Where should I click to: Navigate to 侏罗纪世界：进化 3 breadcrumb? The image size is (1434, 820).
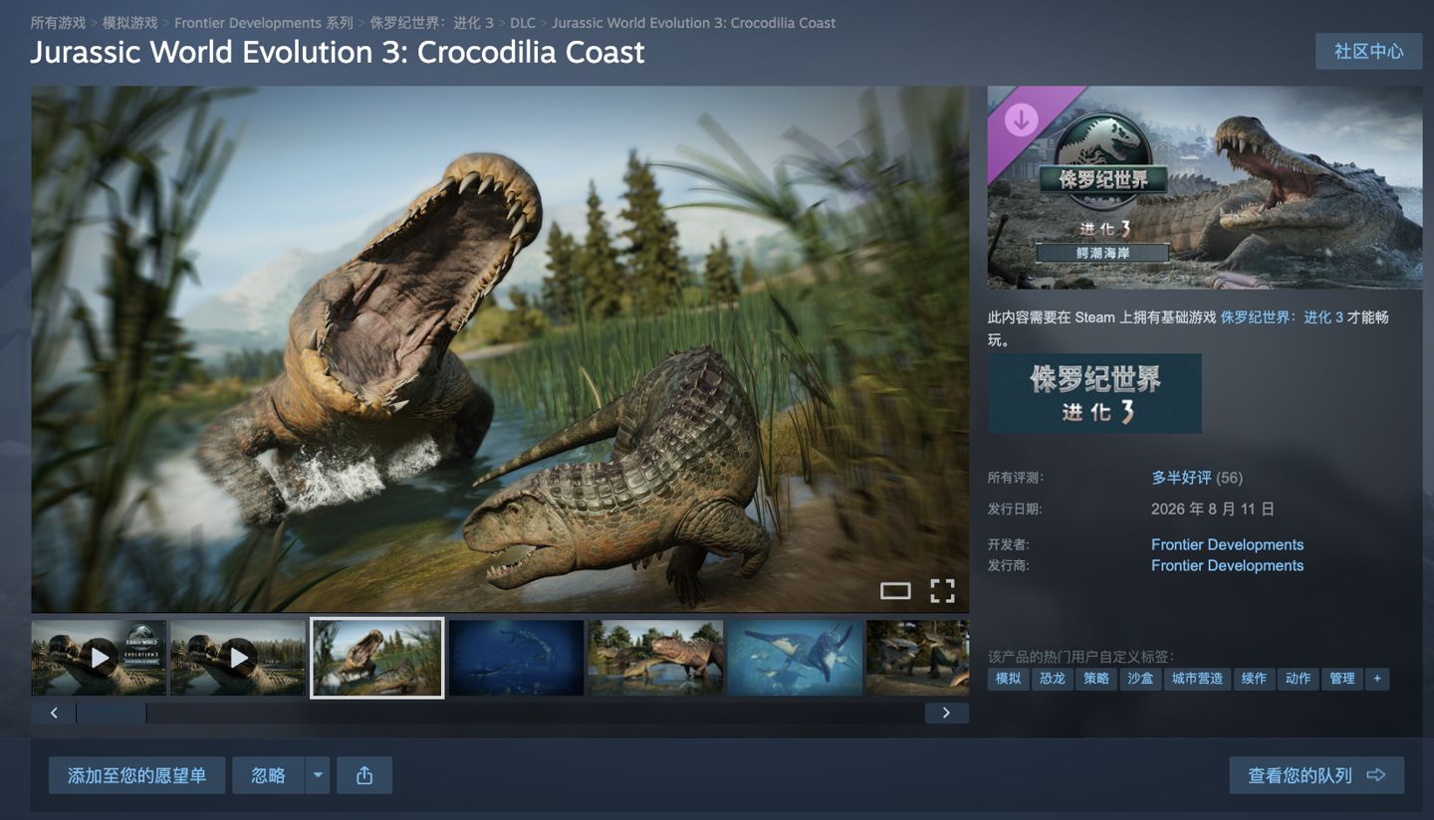pyautogui.click(x=432, y=22)
